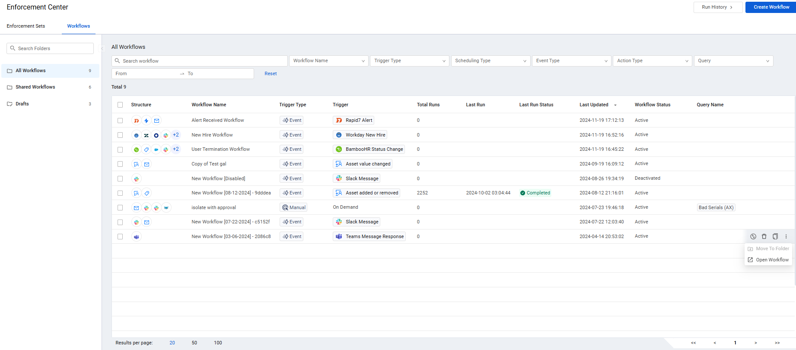
Task: Check the Copy of Test gal row checkbox
Action: [x=120, y=164]
